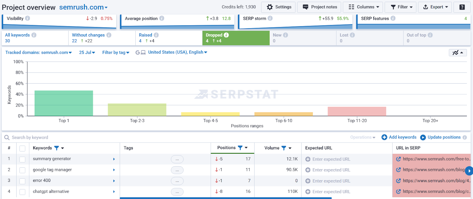Click the Project notes button

coord(319,7)
